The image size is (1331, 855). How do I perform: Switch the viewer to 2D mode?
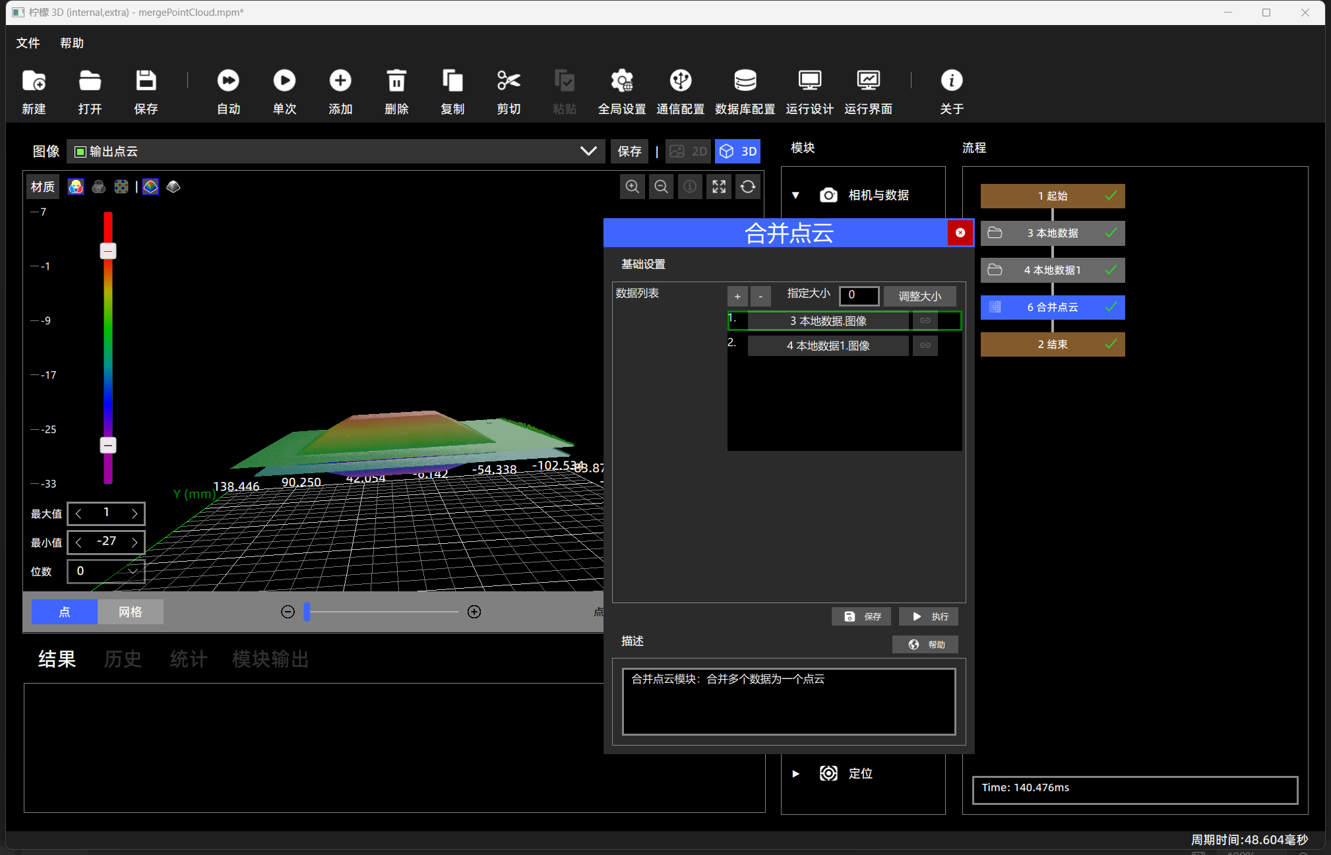pos(688,151)
